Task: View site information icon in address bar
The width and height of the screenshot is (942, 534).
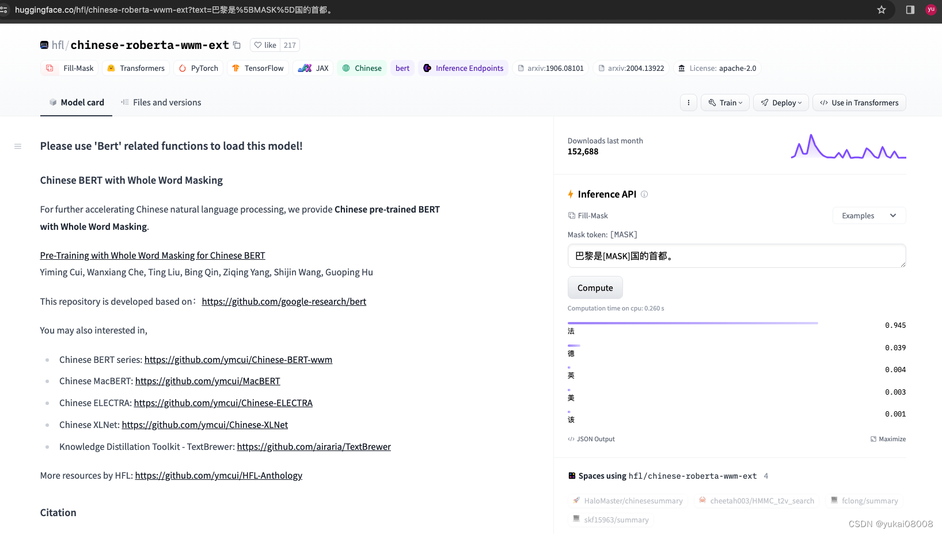Action: click(x=4, y=10)
